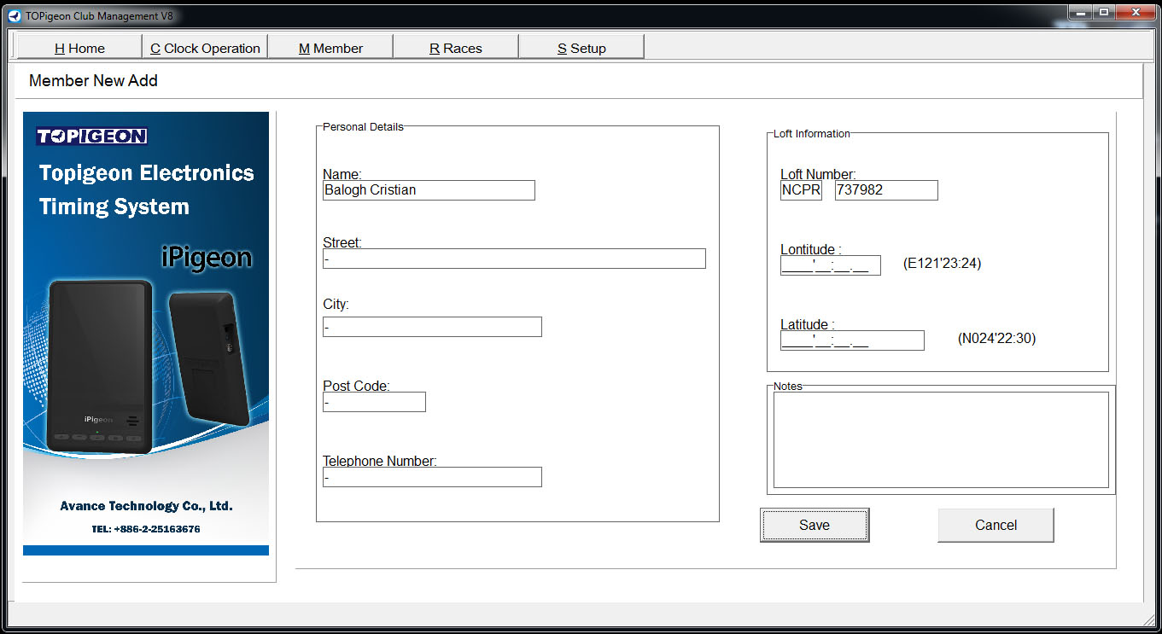
Task: Click the Save button
Action: pos(814,525)
